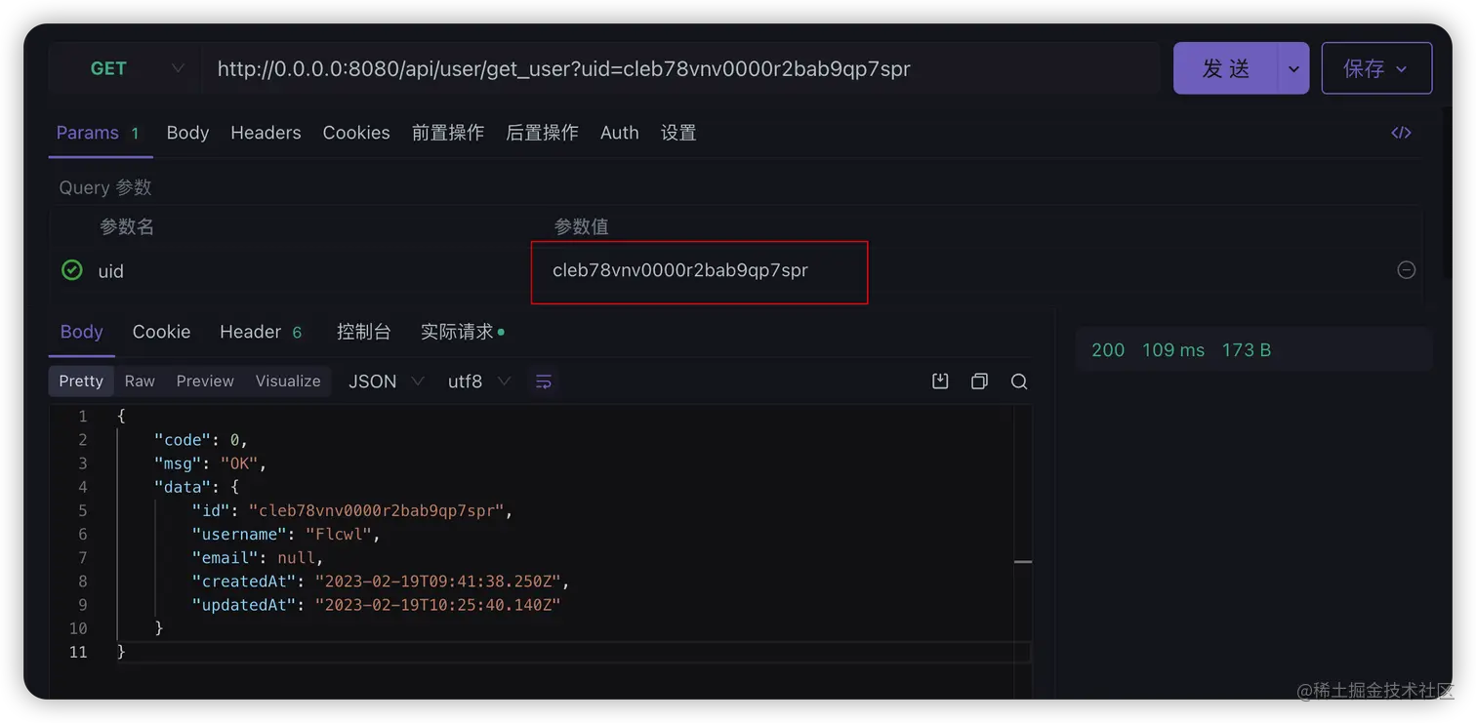
Task: Open the GET method dropdown
Action: pyautogui.click(x=125, y=68)
